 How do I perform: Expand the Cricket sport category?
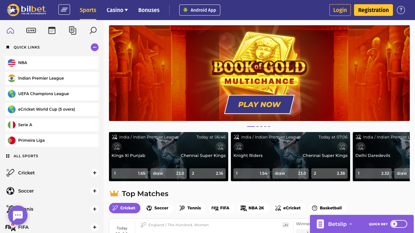click(95, 173)
